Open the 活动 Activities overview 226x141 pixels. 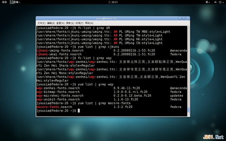[4, 2]
